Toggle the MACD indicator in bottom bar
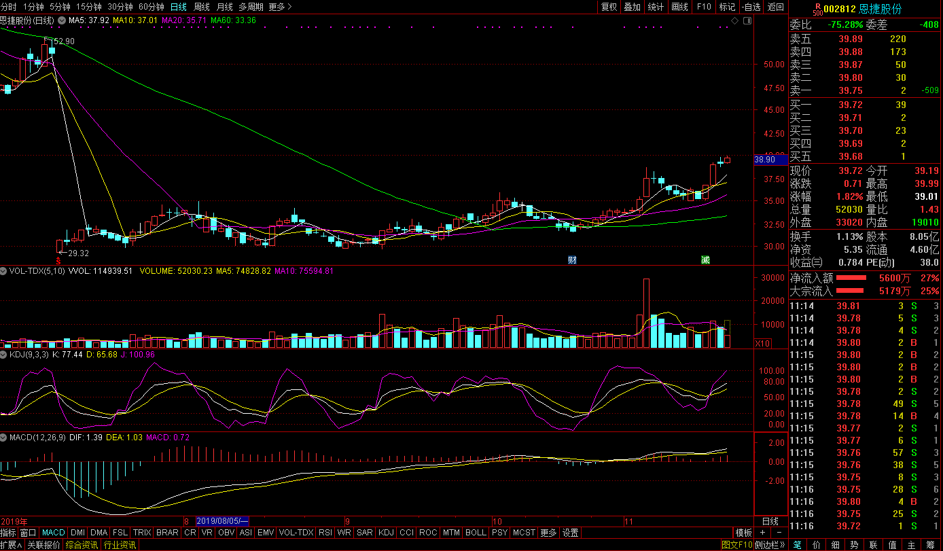The height and width of the screenshot is (551, 943). pyautogui.click(x=53, y=533)
